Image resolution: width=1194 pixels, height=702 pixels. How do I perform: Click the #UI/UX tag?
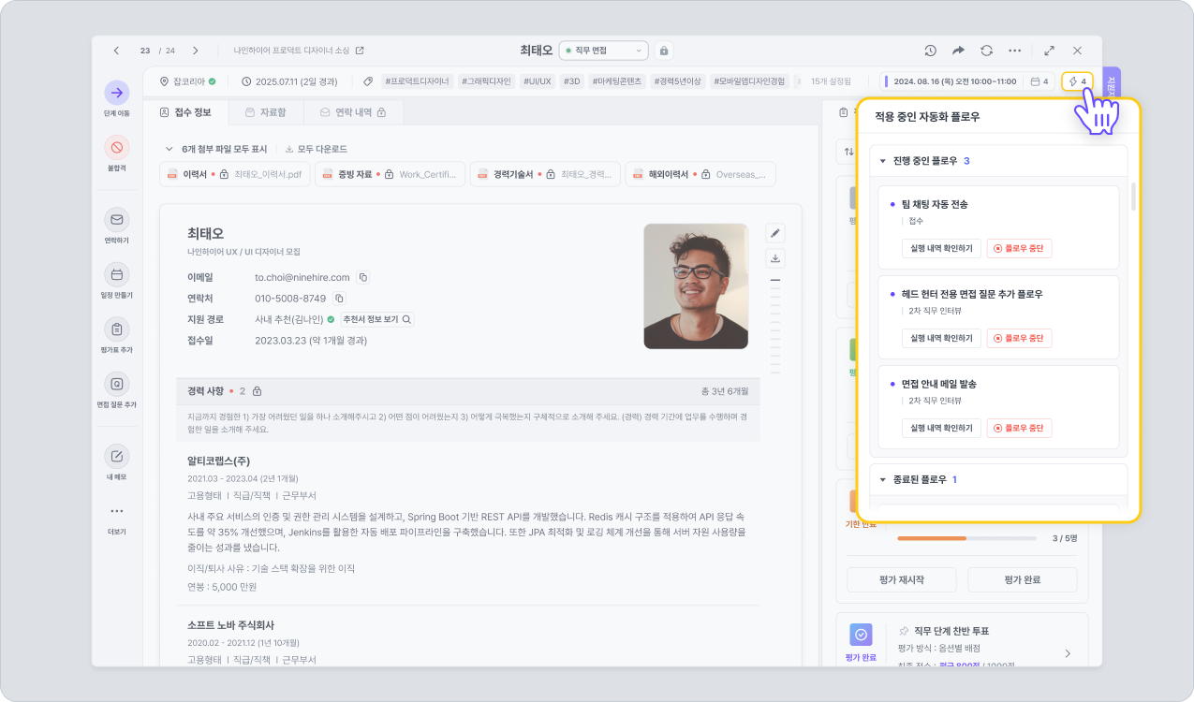538,81
